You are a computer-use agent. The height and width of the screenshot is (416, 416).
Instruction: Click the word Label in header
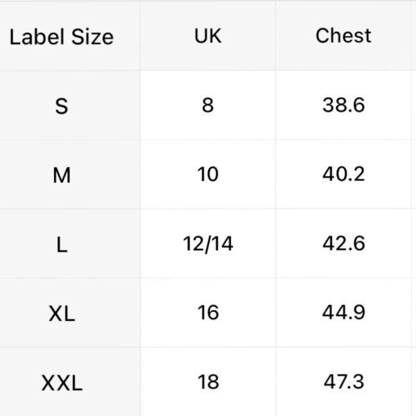point(37,37)
